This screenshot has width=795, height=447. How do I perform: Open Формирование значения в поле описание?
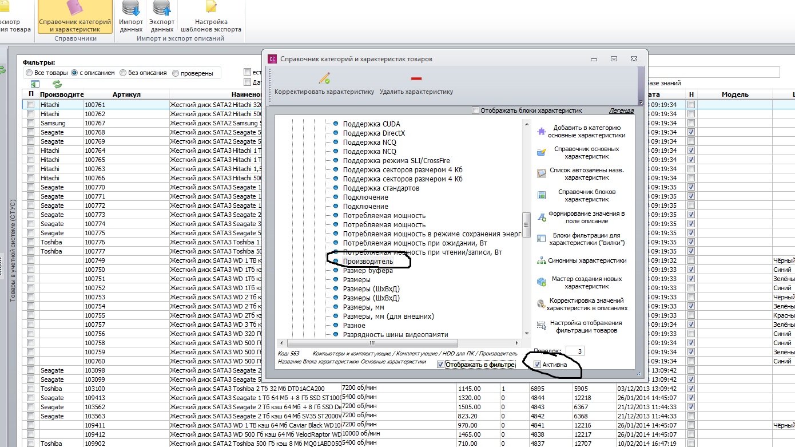click(x=581, y=217)
